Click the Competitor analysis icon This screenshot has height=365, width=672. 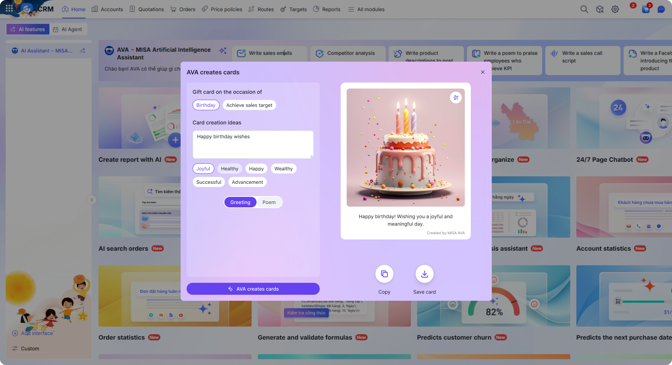[319, 53]
